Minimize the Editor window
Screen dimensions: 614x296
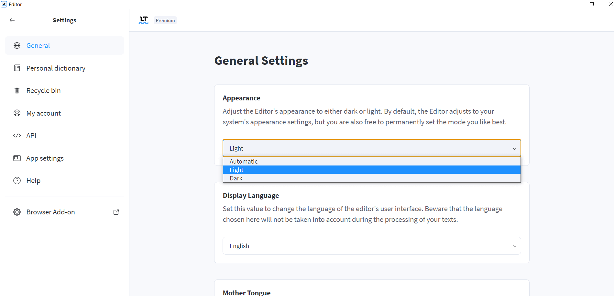pyautogui.click(x=573, y=4)
